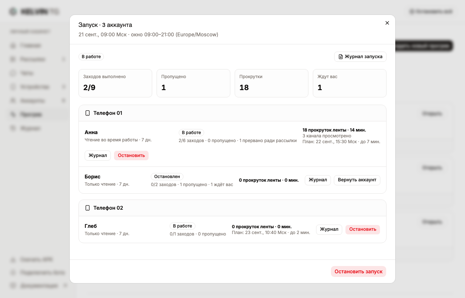The width and height of the screenshot is (465, 298).
Task: Click 'Чтение во время работы · 7 дн.' text
Action: tap(118, 140)
